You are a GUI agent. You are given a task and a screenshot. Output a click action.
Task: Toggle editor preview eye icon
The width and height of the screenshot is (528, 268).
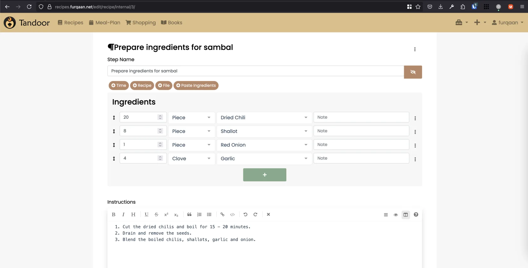coord(396,215)
